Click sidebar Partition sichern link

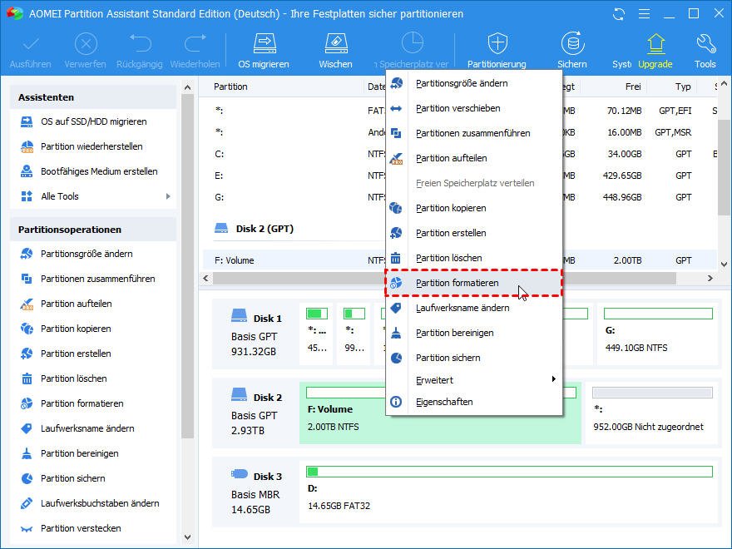pyautogui.click(x=73, y=478)
